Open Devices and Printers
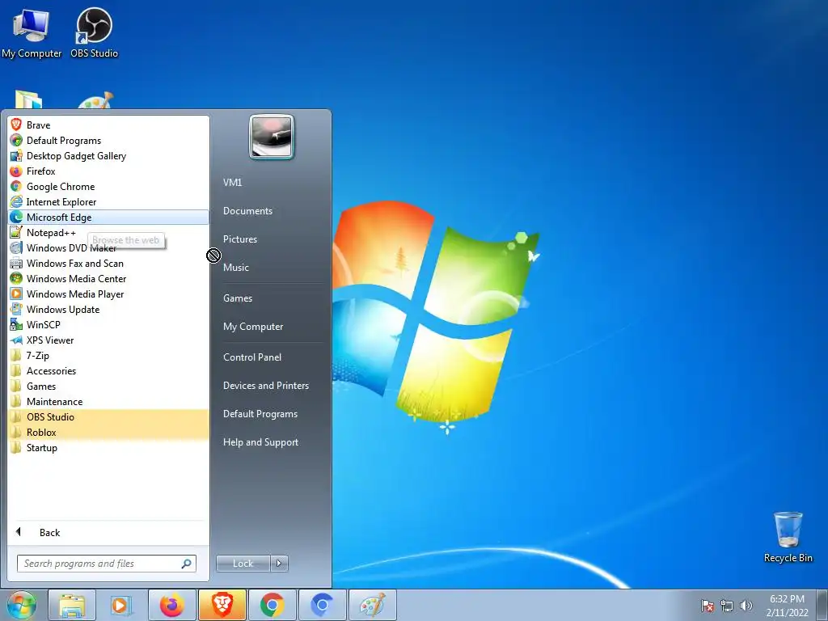The width and height of the screenshot is (828, 621). tap(270, 386)
